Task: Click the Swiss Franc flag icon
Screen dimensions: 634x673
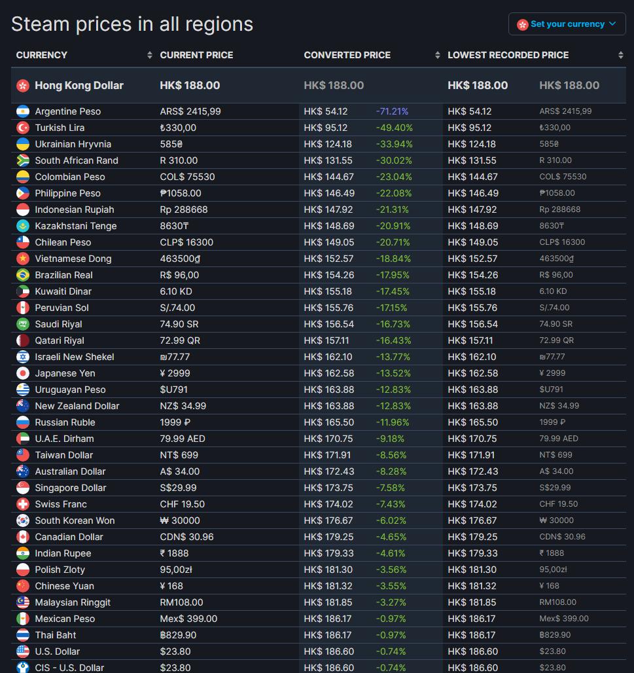Action: (x=23, y=504)
